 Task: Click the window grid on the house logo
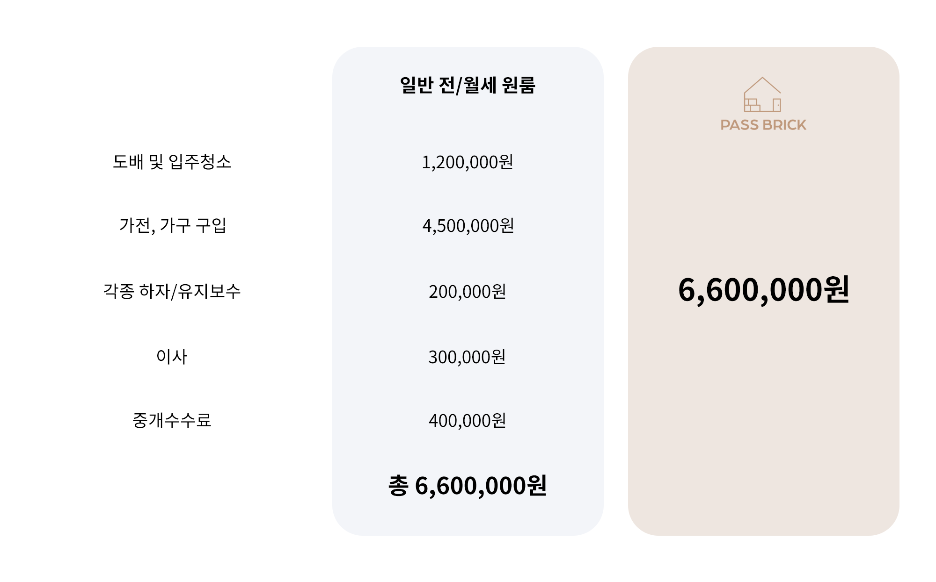[x=752, y=105]
